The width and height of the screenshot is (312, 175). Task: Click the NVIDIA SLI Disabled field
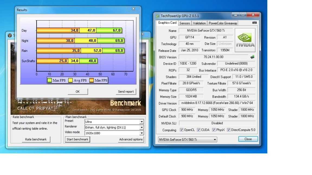coord(217,123)
